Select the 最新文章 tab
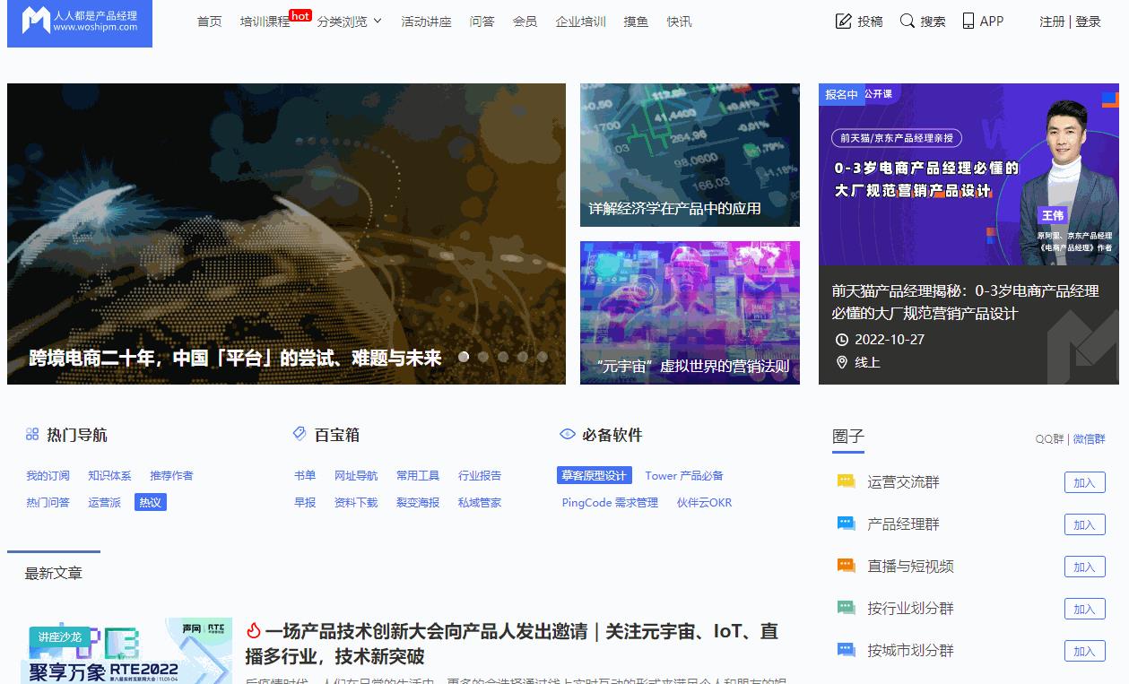The height and width of the screenshot is (684, 1129). pos(54,573)
